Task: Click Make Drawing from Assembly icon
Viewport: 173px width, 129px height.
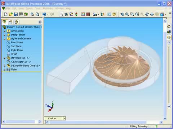Action: point(21,14)
